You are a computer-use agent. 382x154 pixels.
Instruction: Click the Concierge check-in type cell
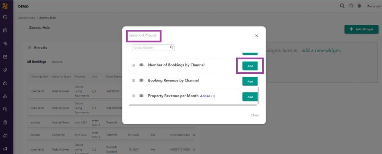[x=58, y=135]
